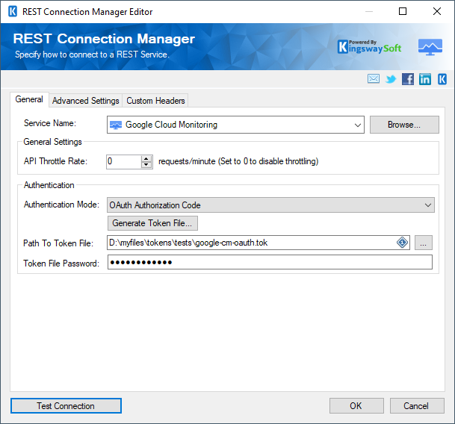Click the KingswaySoft logo in the banner
Viewport: 455px width, 424px height.
point(369,47)
